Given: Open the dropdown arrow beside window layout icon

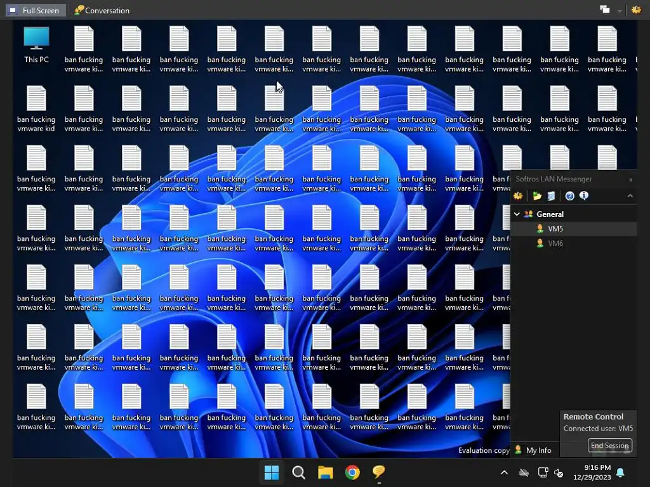Looking at the screenshot, I should [x=620, y=11].
